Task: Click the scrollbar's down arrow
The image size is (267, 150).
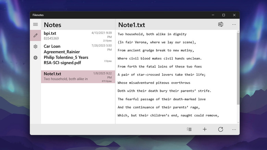Action: [x=238, y=122]
